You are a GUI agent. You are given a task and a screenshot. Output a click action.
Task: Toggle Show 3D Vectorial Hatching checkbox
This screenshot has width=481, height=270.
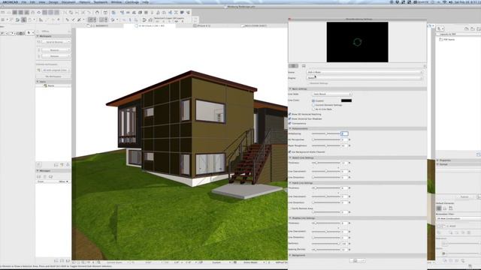(x=289, y=114)
